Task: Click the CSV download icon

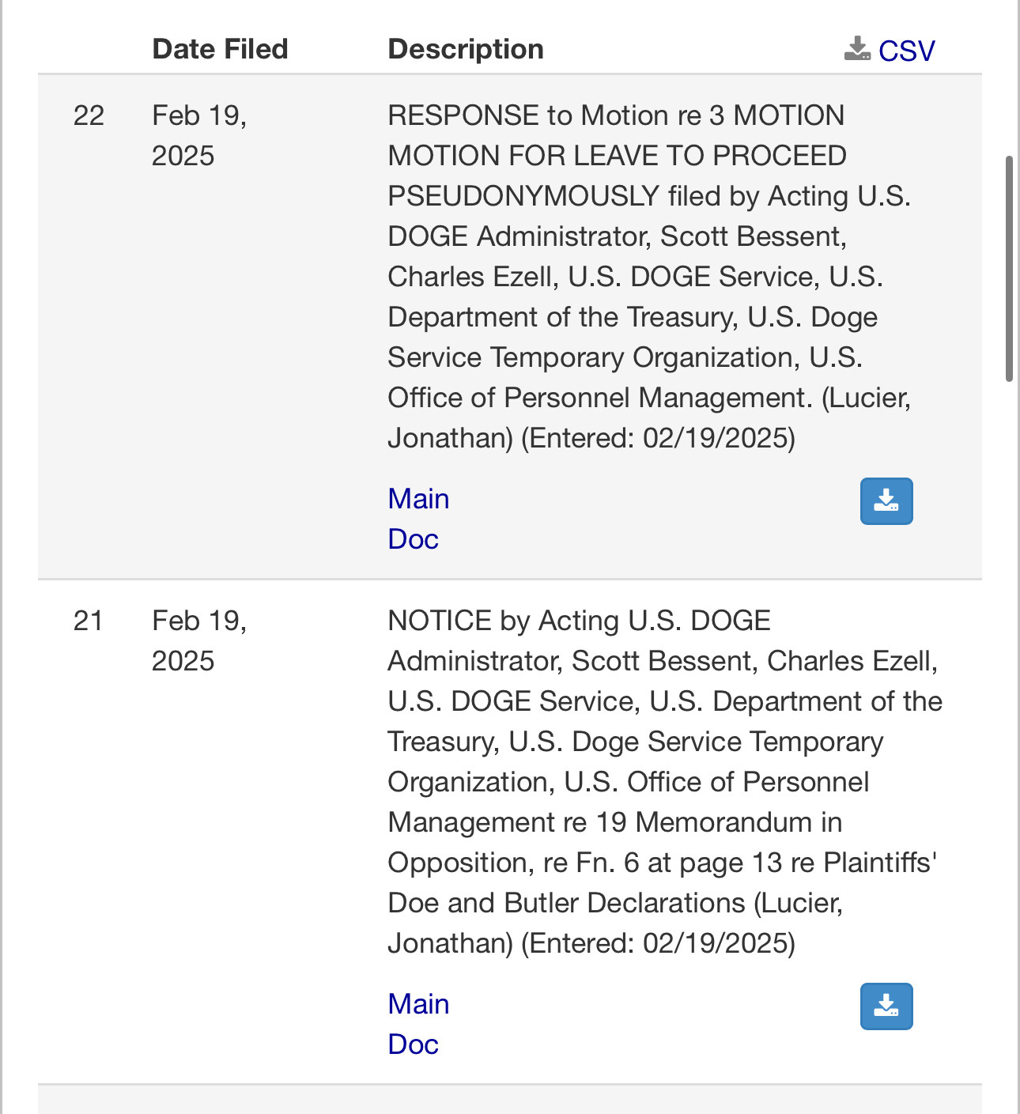Action: click(857, 49)
